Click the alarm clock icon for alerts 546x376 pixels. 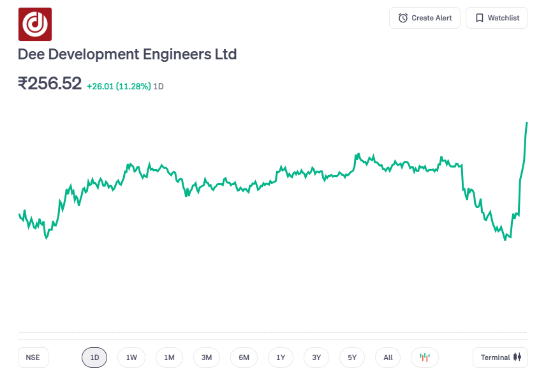[x=402, y=18]
